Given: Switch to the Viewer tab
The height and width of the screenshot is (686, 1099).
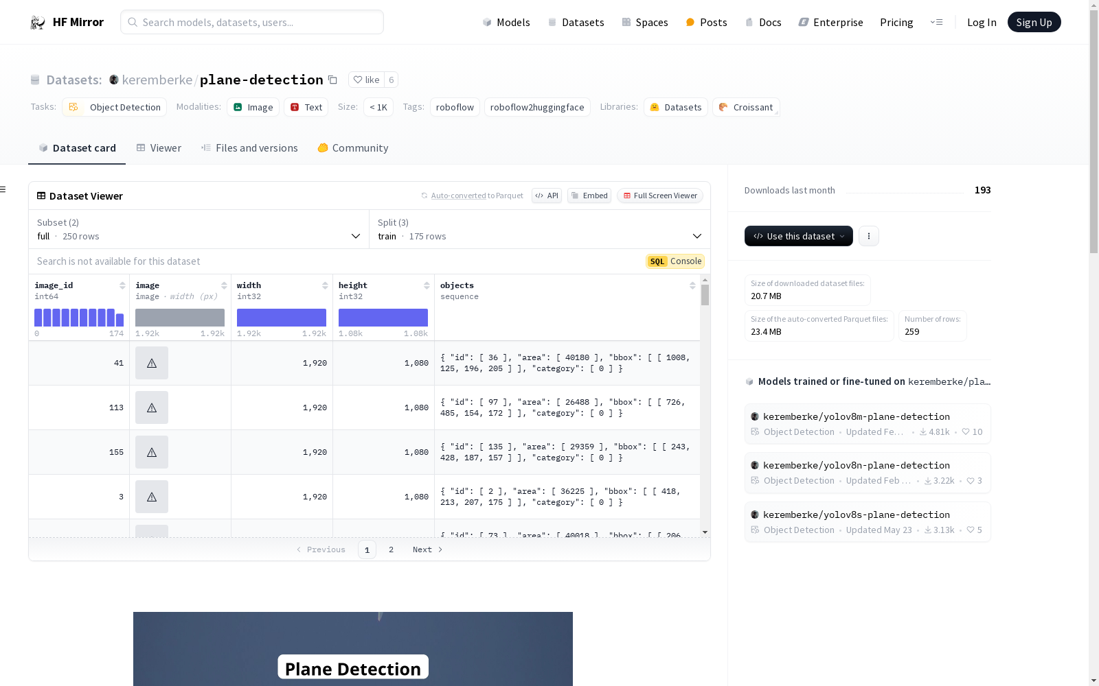Looking at the screenshot, I should coord(159,148).
